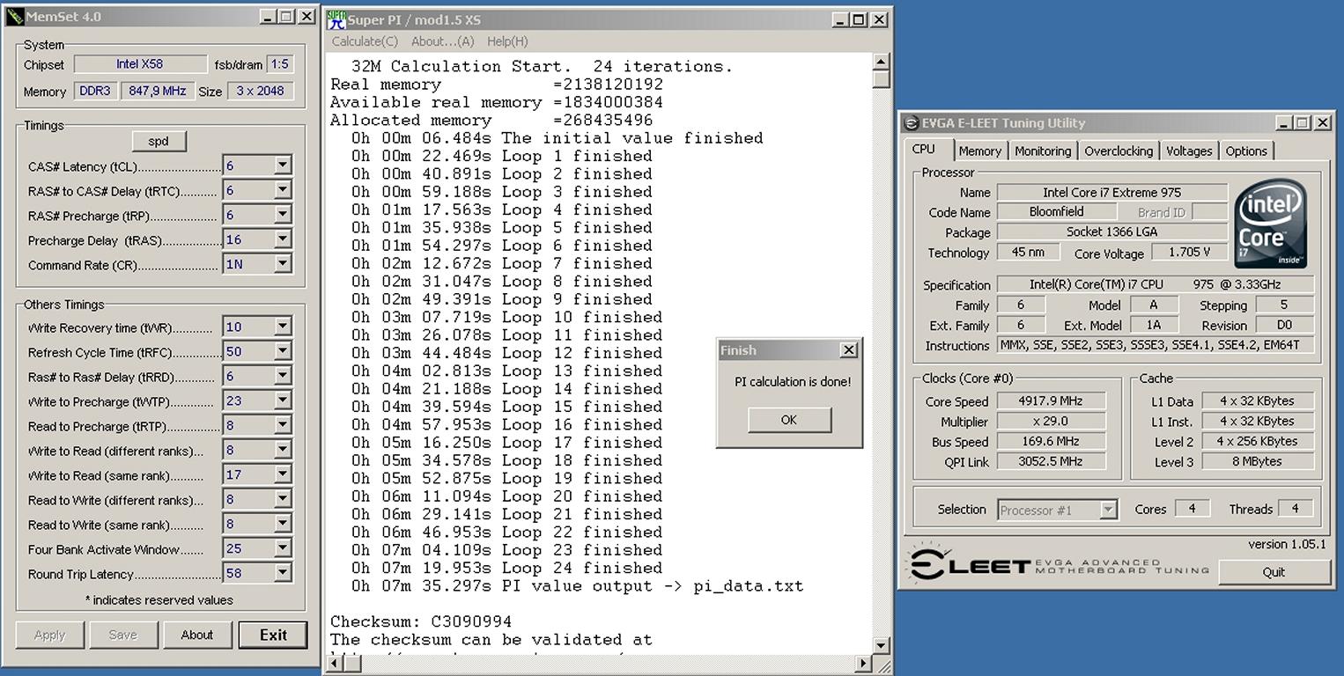Click the EVGA E-LEET title bar icon
This screenshot has width=1344, height=676.
[x=911, y=123]
